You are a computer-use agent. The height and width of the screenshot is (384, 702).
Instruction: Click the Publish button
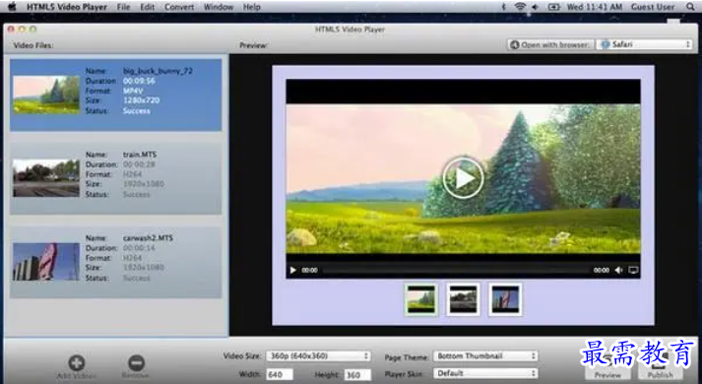coord(661,367)
